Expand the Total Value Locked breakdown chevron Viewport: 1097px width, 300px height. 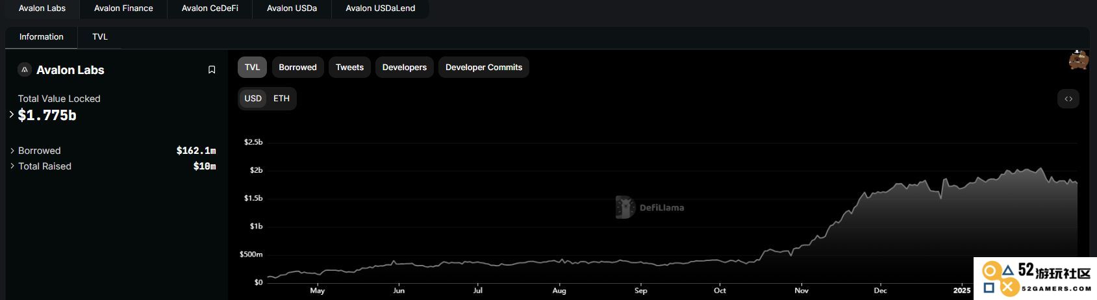coord(12,114)
